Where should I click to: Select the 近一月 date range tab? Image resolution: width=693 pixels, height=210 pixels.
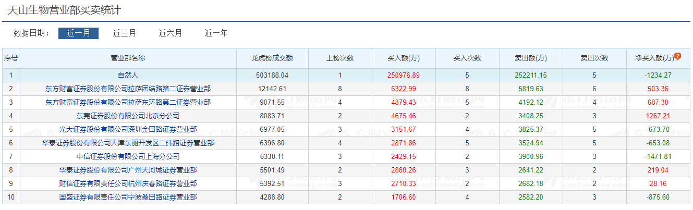[78, 33]
